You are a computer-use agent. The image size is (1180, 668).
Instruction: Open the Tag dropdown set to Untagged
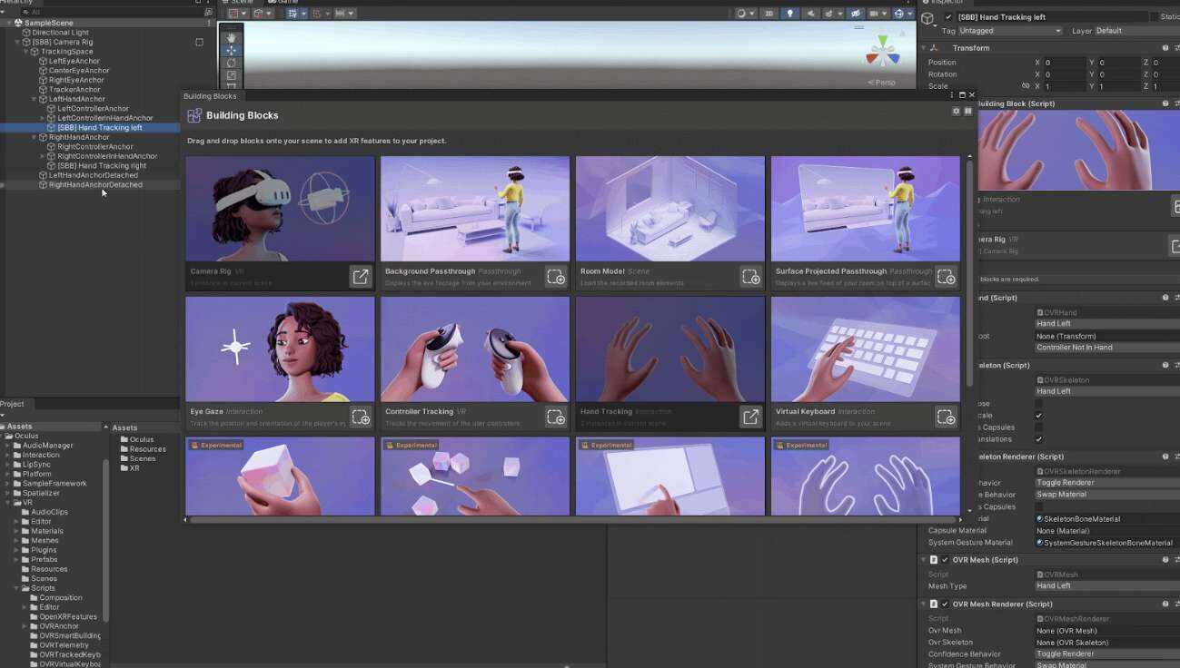tap(1010, 31)
